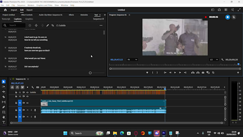Open the Graphics and Titles menu
243x137 pixels.
(x=44, y=5)
